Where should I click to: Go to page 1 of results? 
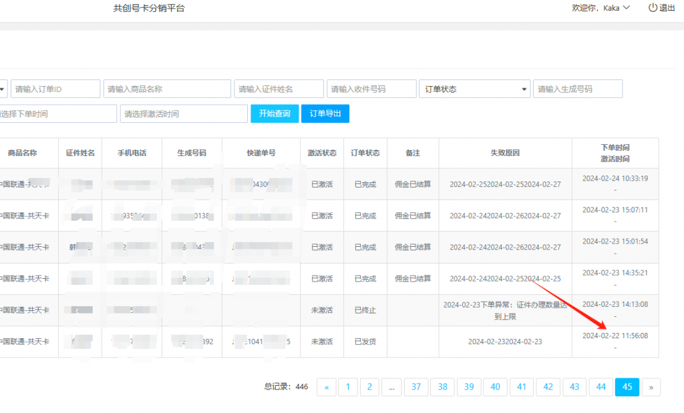[348, 387]
